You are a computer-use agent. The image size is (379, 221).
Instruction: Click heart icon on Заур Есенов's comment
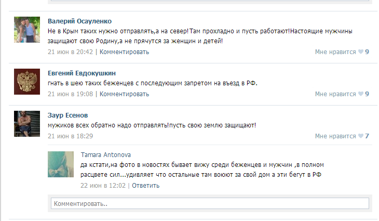tap(361, 136)
